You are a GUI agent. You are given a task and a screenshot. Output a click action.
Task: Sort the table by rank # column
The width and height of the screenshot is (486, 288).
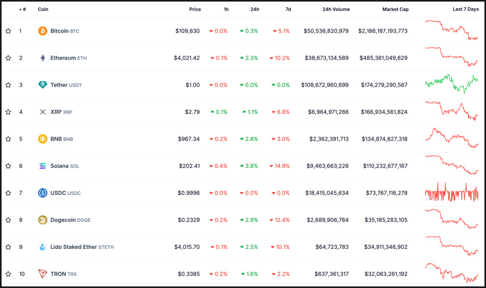coord(23,9)
